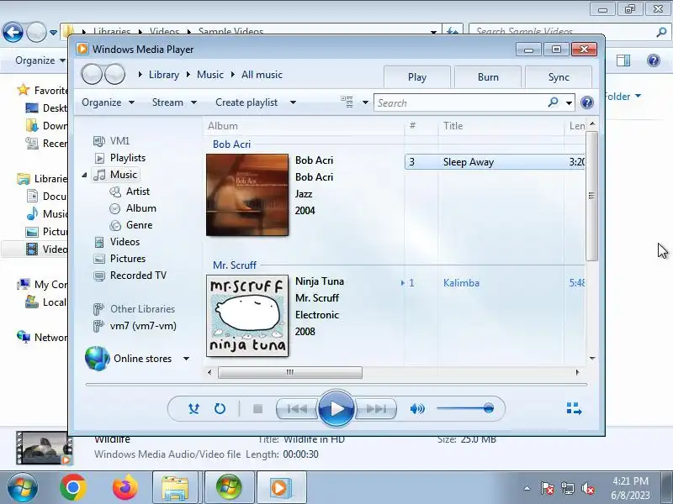
Task: Select the Bob Acri album cover
Action: click(x=247, y=195)
